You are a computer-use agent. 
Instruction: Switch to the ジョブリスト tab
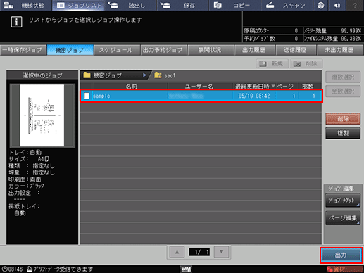pyautogui.click(x=79, y=5)
